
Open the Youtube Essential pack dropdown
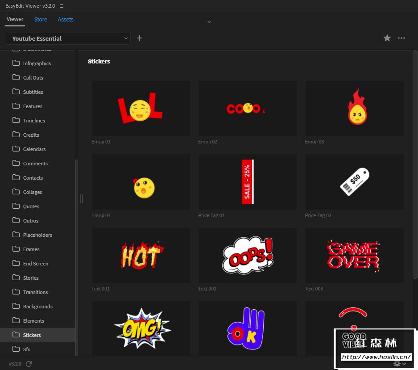point(68,38)
